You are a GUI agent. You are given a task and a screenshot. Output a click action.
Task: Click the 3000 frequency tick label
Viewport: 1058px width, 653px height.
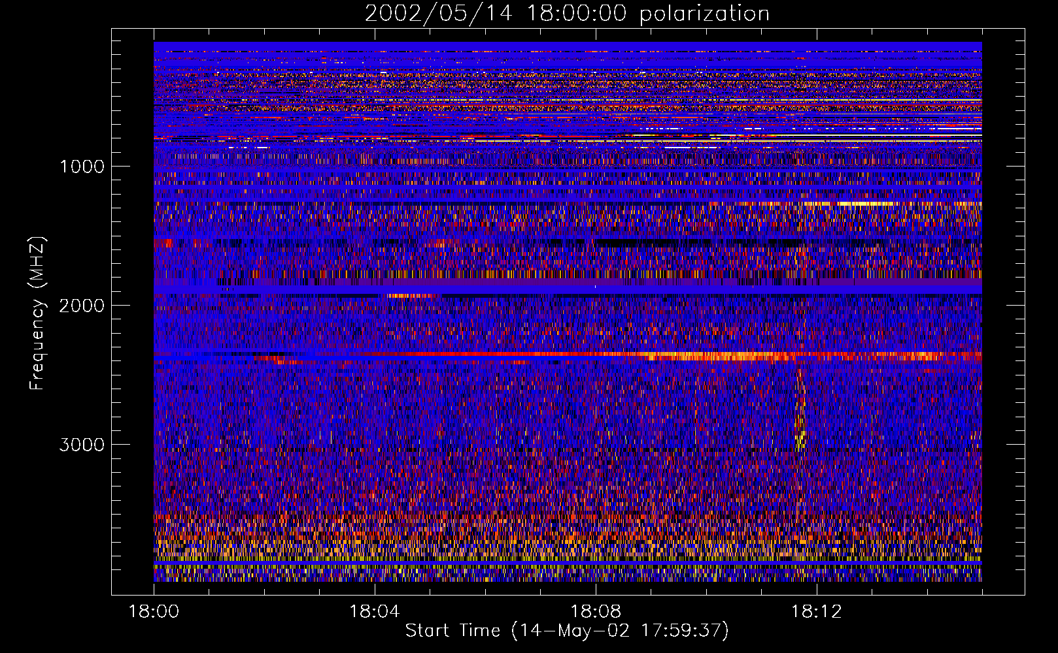(x=82, y=445)
